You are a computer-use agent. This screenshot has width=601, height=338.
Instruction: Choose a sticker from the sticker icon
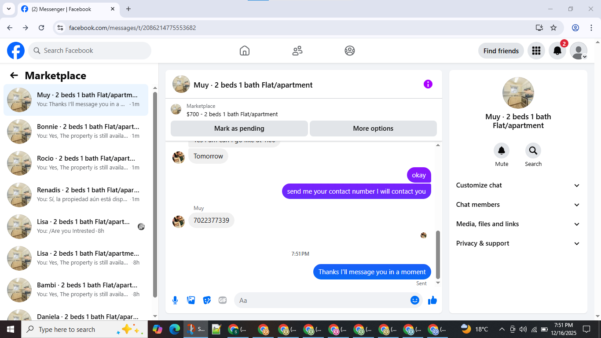tap(207, 300)
